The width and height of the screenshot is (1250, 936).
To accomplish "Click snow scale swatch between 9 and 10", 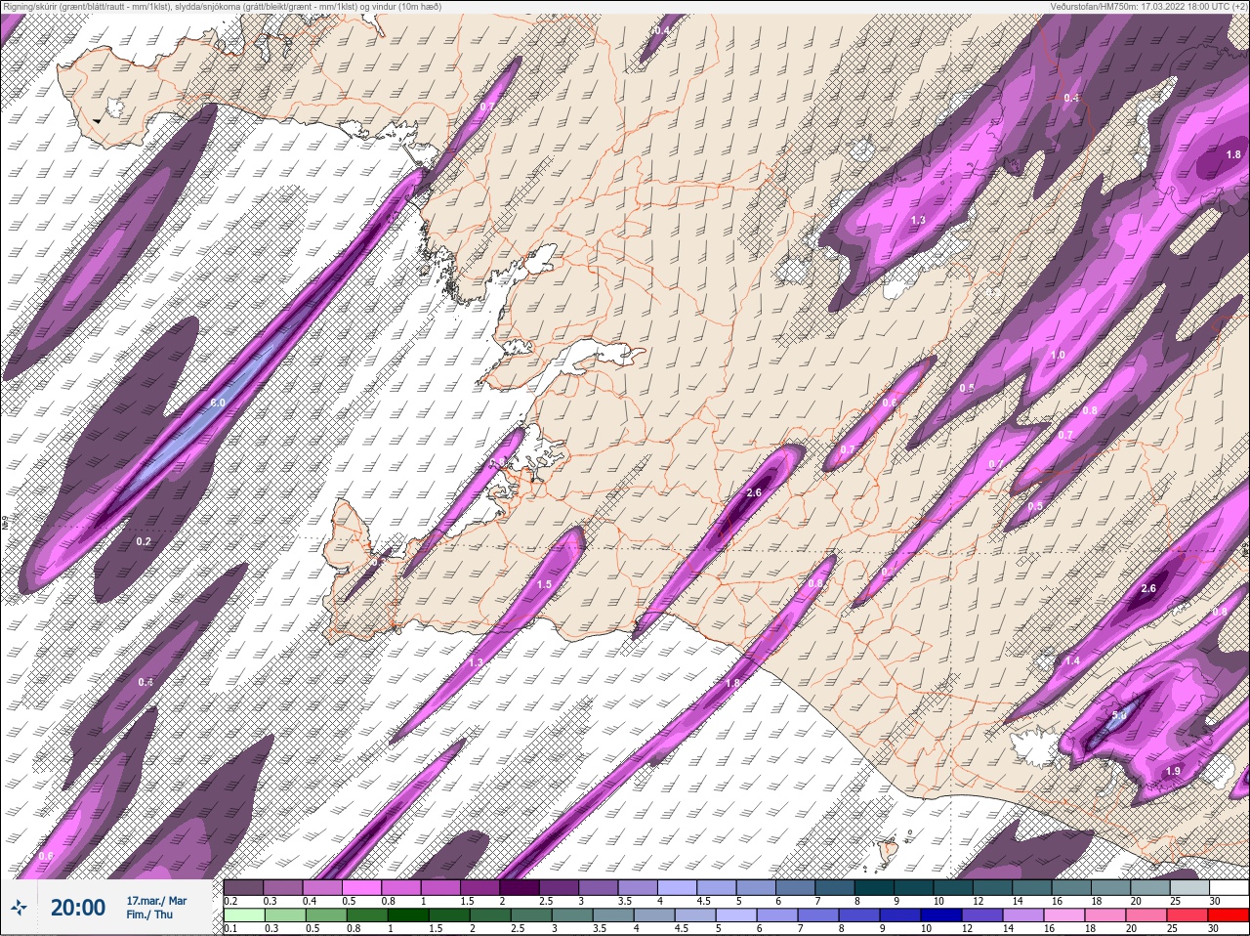I will click(x=913, y=887).
